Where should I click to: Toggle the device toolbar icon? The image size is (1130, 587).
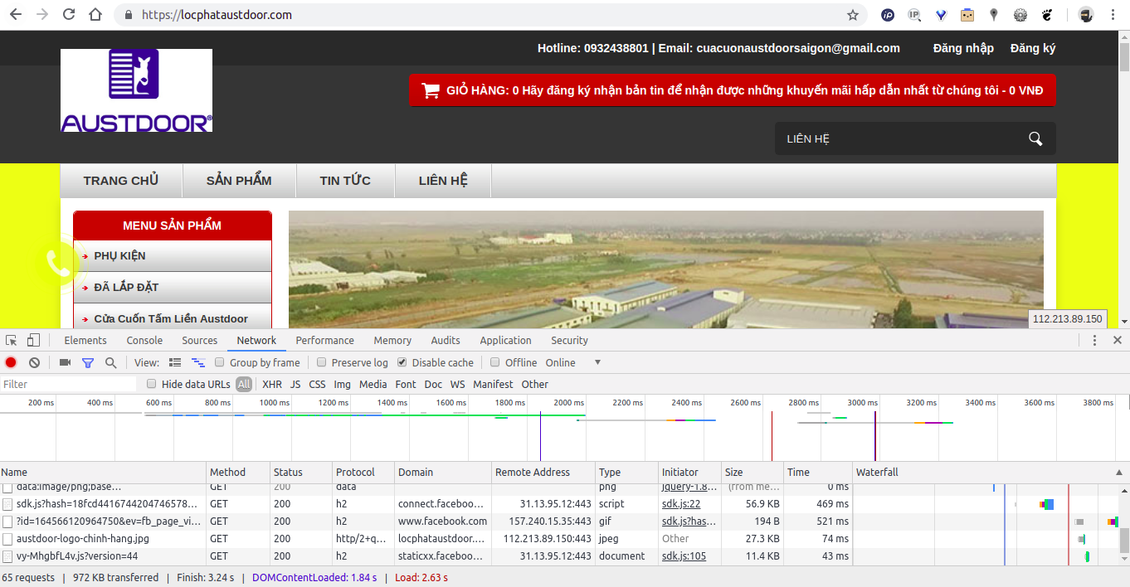[33, 340]
